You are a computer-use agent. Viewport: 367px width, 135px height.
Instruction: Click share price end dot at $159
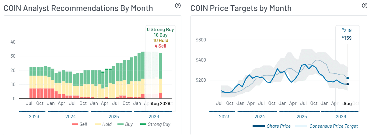pyautogui.click(x=347, y=84)
